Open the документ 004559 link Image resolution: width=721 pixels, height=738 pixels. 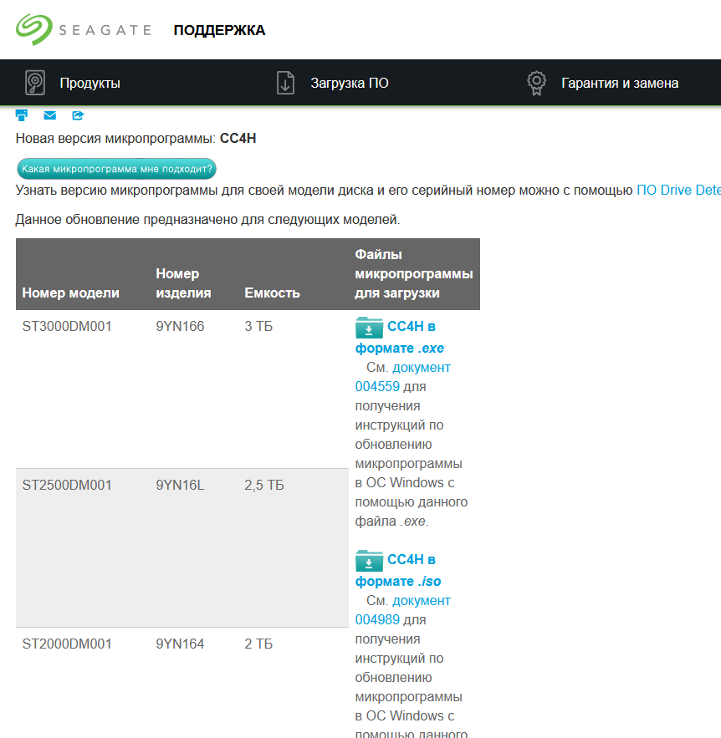(x=402, y=377)
